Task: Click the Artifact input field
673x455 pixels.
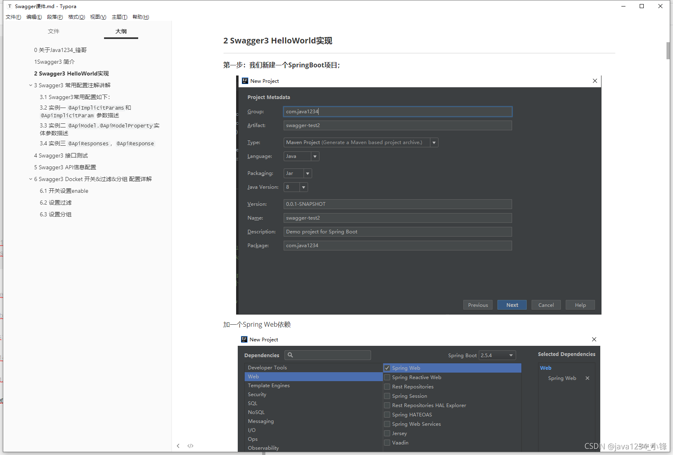Action: (398, 125)
